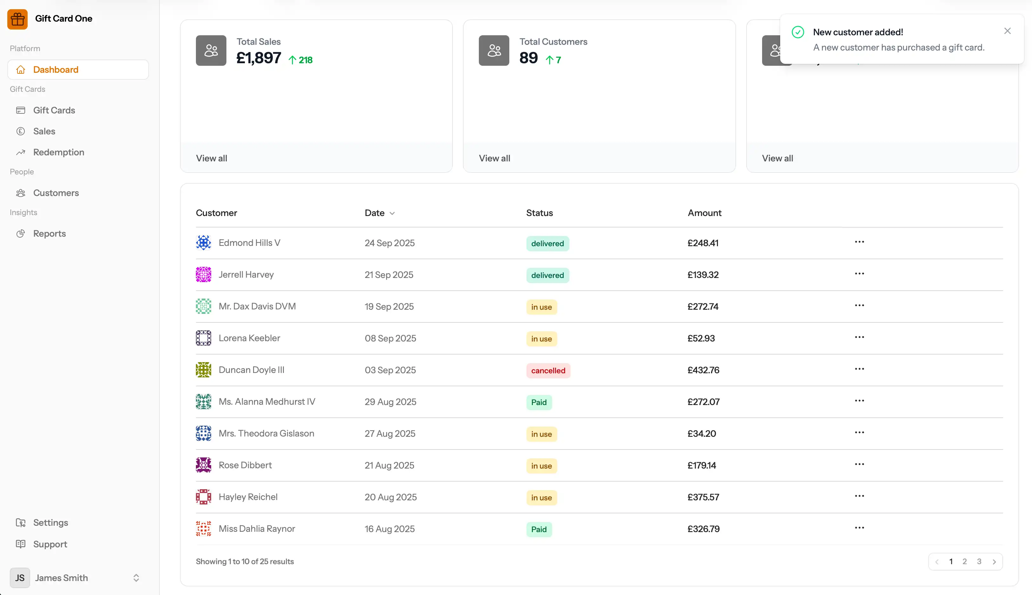1032x595 pixels.
Task: Open more options for Lorena Keebler
Action: click(859, 337)
